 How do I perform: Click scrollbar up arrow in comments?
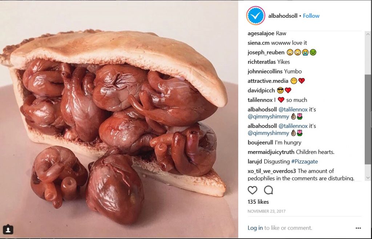[x=368, y=34]
